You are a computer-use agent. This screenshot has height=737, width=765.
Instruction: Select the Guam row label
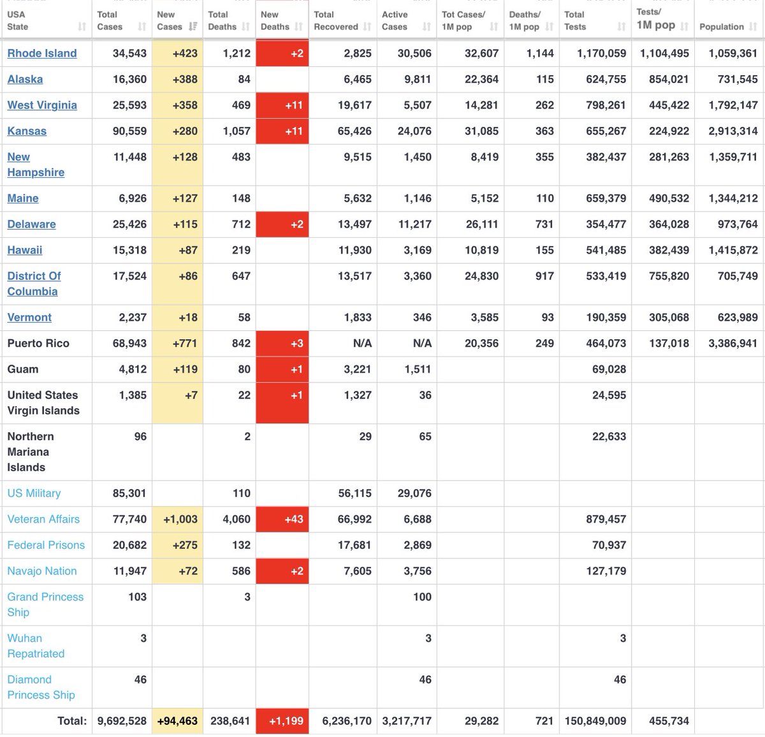click(23, 369)
